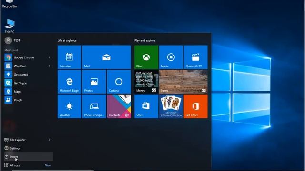
Task: Open the Money live tile
Action: point(146,82)
